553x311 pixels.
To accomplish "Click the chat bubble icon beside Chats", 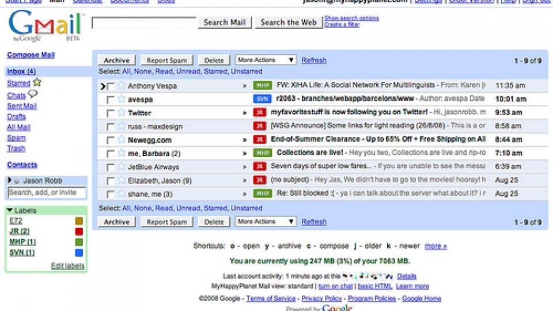I will coord(33,94).
